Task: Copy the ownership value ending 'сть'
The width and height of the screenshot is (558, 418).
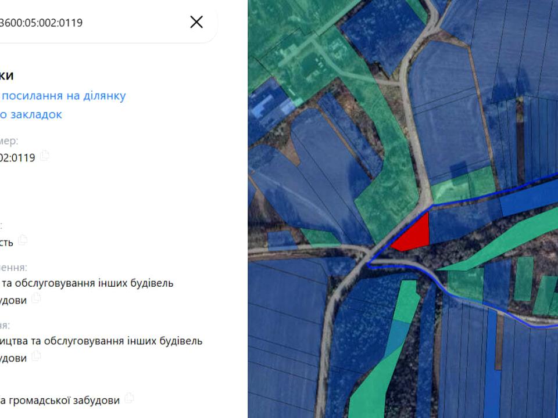Action: [23, 240]
